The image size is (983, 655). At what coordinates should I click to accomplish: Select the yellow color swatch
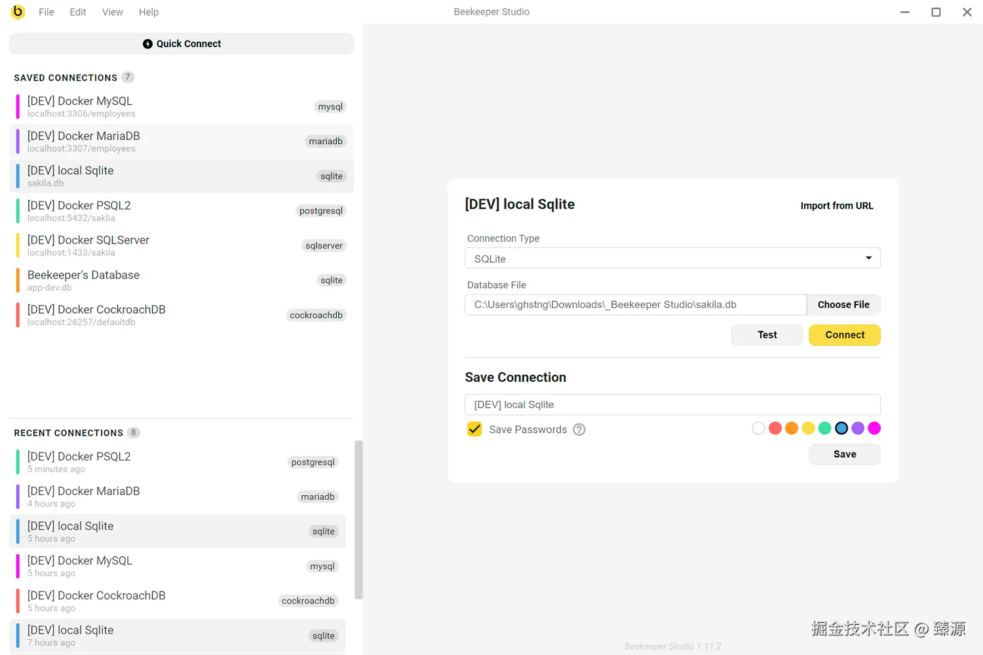[x=808, y=428]
